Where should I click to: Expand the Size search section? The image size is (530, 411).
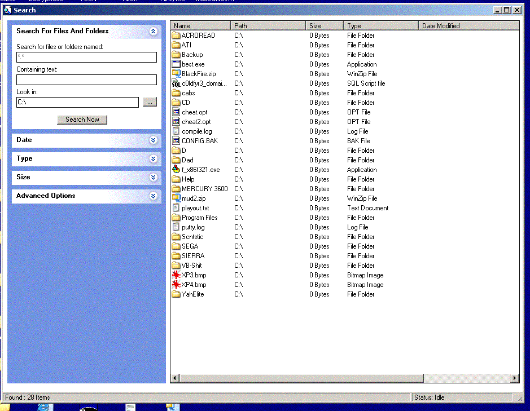point(153,178)
